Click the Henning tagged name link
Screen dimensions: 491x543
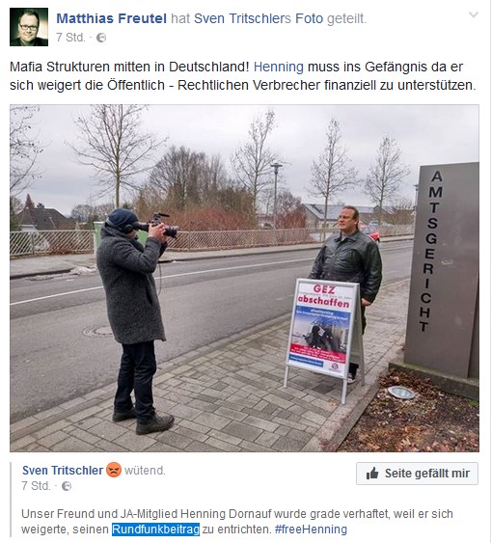(279, 67)
